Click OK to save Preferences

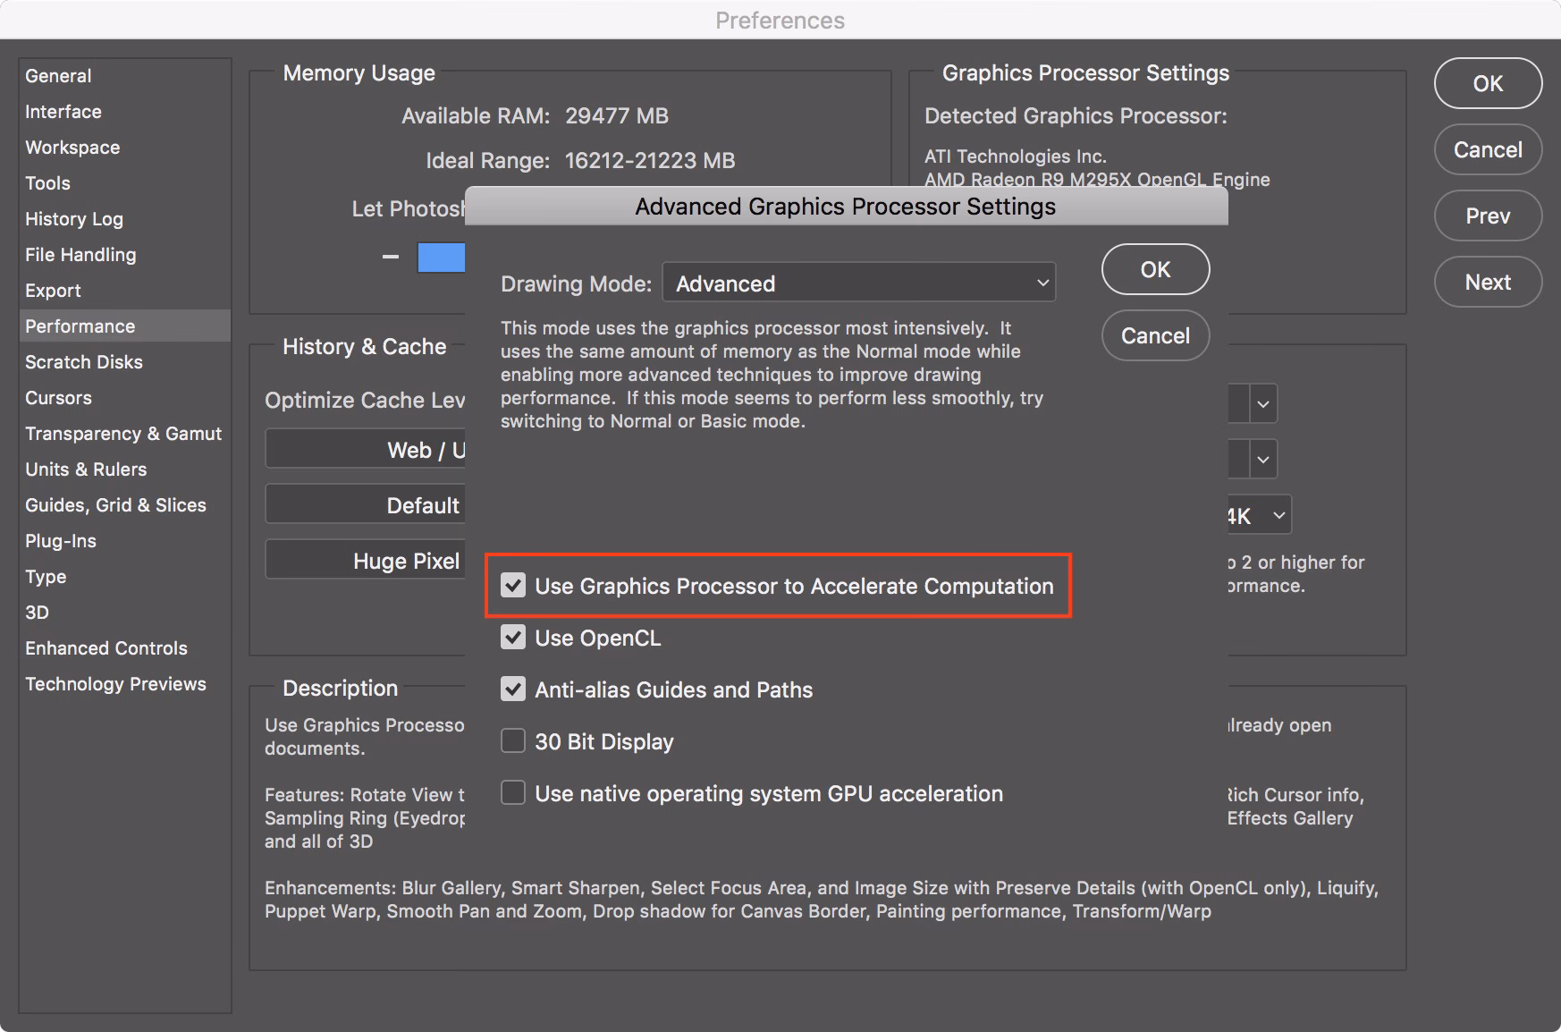coord(1487,83)
